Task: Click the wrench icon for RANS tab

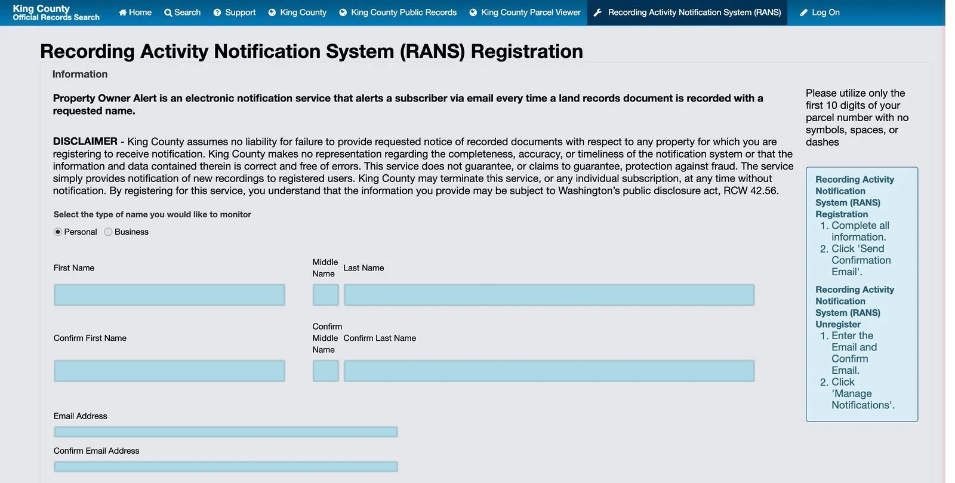Action: (x=597, y=13)
